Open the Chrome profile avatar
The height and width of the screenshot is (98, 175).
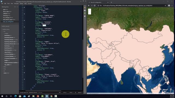[x=169, y=5]
